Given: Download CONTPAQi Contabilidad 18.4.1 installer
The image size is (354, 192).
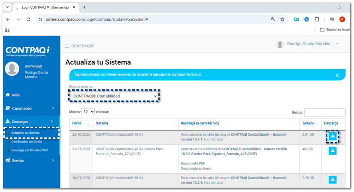Looking at the screenshot, I should pos(333,136).
